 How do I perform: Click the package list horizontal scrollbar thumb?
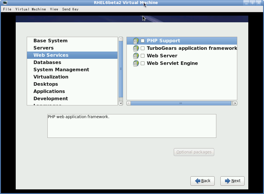pyautogui.click(x=181, y=103)
